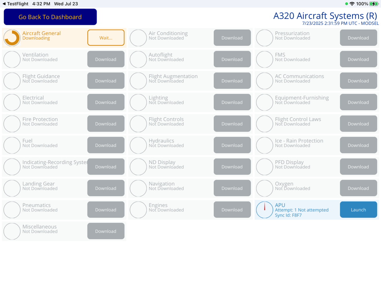Image resolution: width=381 pixels, height=286 pixels.
Task: Click the Navigation status circle
Action: pyautogui.click(x=138, y=188)
